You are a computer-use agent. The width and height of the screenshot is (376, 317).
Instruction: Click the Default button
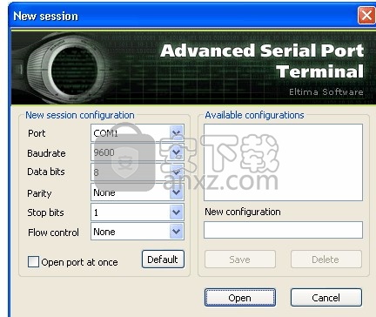[163, 260]
